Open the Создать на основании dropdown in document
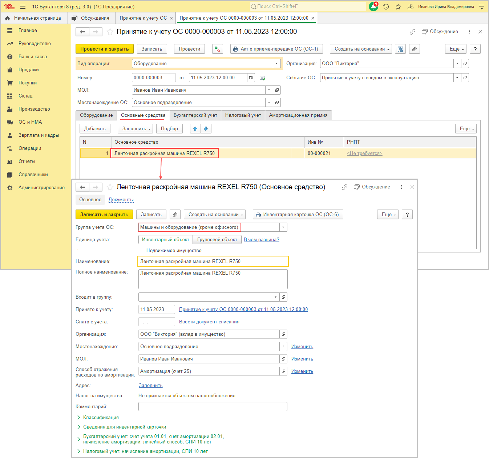The width and height of the screenshot is (489, 458). point(361,49)
